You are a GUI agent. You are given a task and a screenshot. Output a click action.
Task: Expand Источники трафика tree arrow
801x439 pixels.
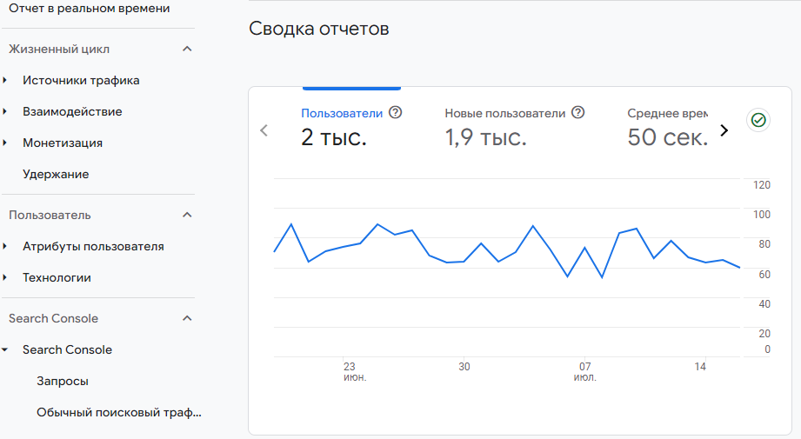[5, 81]
